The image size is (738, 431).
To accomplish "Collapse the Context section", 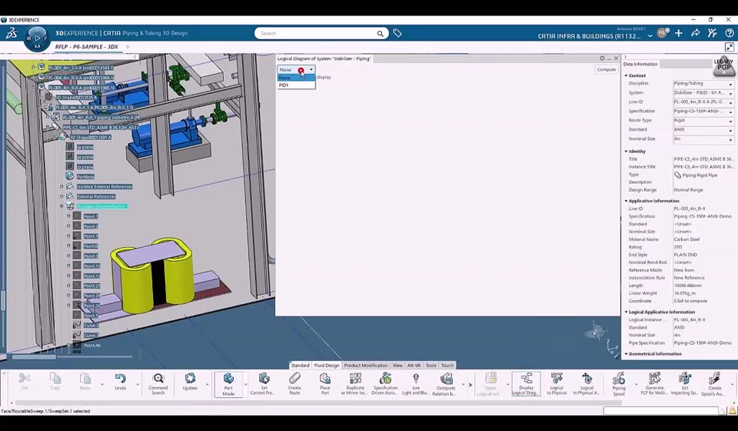I will (x=627, y=75).
